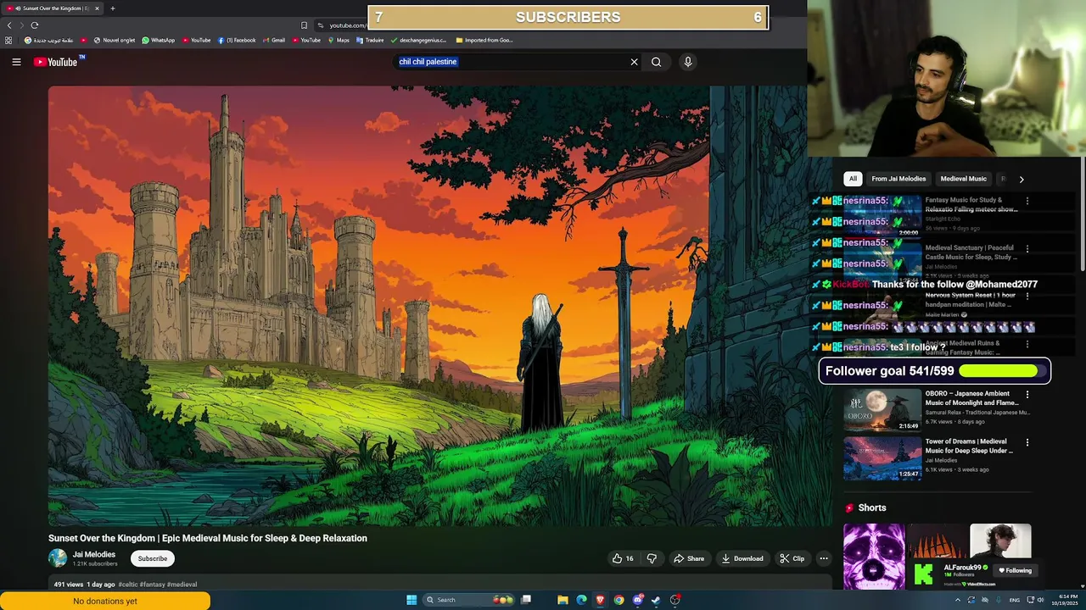Open options for 'Fantasy Music for Study' video
This screenshot has height=610, width=1086.
(x=1027, y=201)
